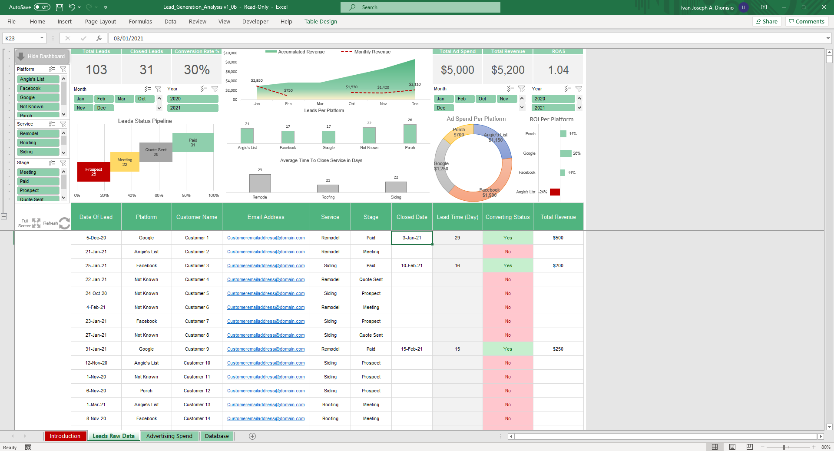Toggle the AutoSave switch
This screenshot has height=451, width=834.
[42, 7]
